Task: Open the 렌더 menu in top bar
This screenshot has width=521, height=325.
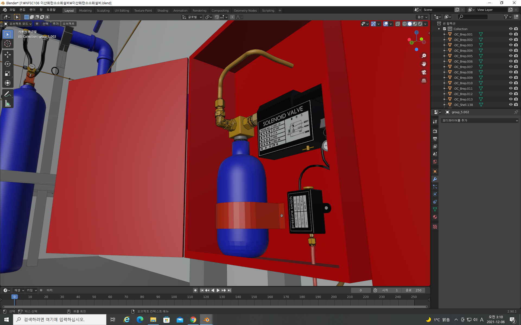Action: pos(32,10)
